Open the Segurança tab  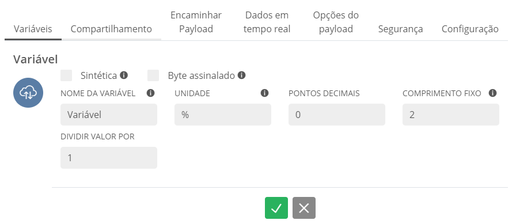click(400, 29)
